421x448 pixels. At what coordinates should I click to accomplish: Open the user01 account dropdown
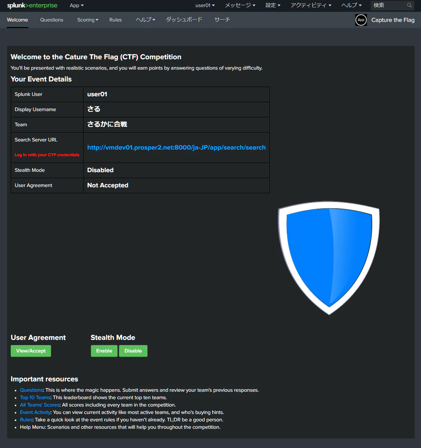[205, 6]
